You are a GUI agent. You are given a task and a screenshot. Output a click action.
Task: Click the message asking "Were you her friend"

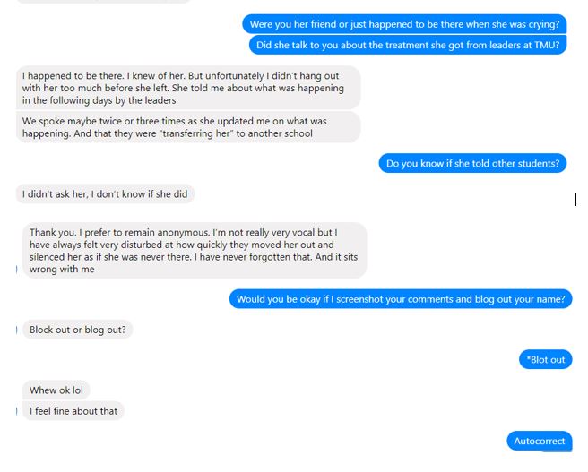click(x=406, y=24)
